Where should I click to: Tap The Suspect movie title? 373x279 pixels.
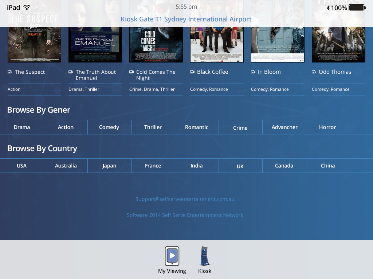[30, 72]
